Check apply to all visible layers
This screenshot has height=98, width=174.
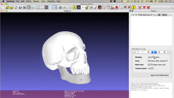(170, 75)
